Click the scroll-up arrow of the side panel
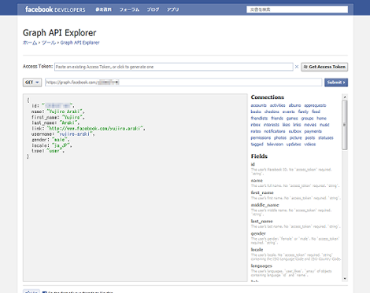Image resolution: width=370 pixels, height=293 pixels. (x=345, y=97)
